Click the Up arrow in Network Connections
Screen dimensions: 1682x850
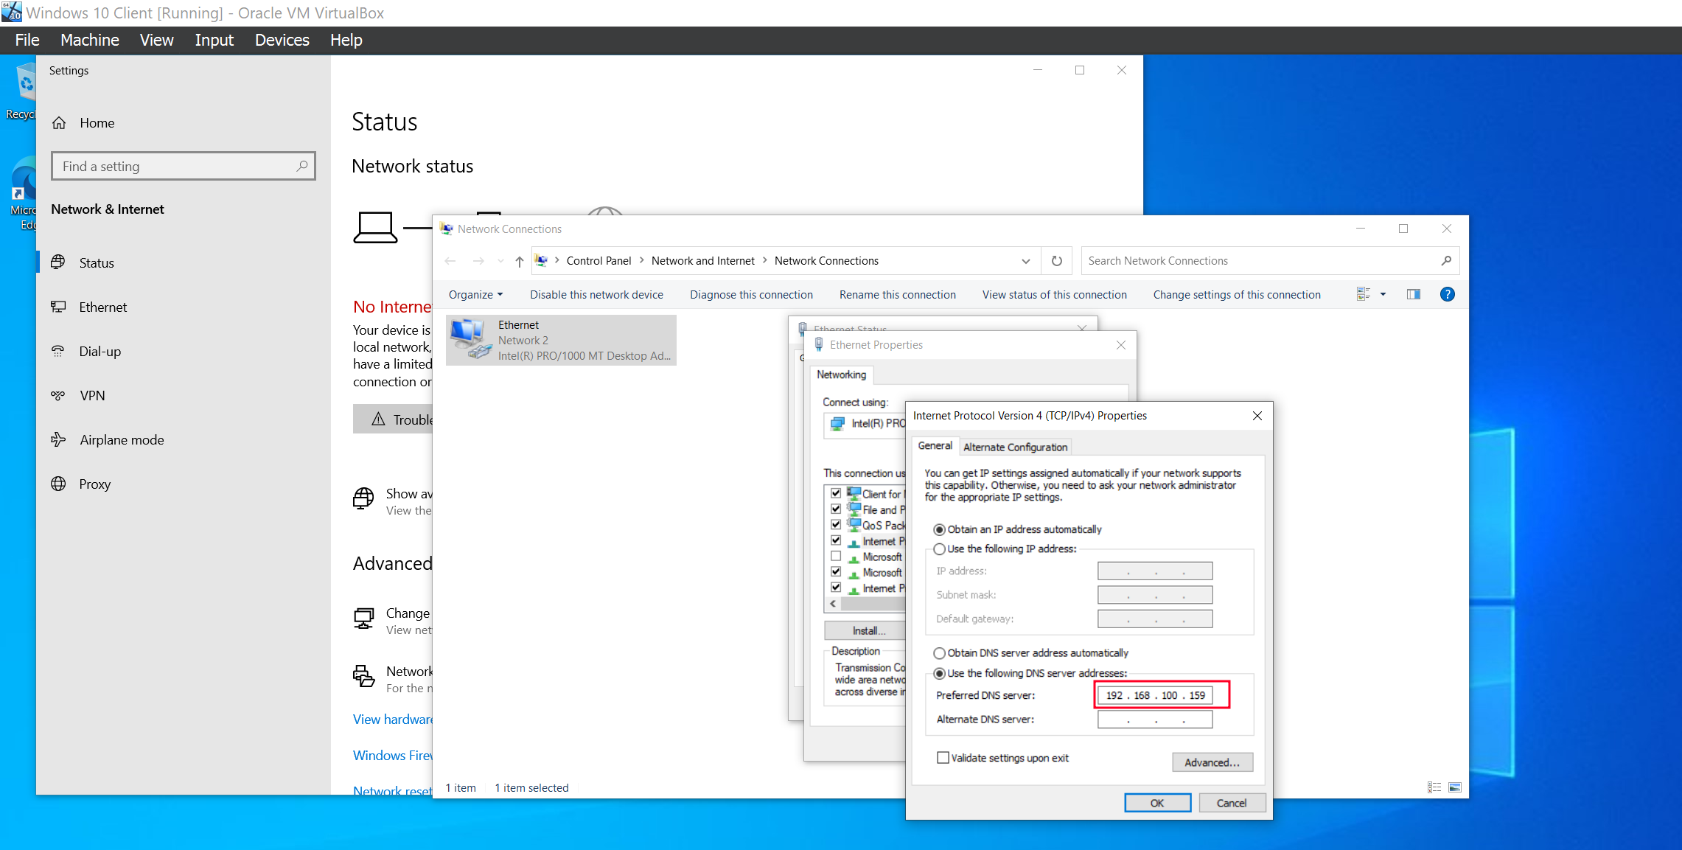tap(520, 261)
